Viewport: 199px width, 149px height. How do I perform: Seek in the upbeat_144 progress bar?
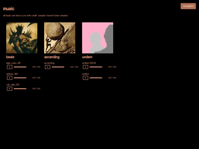(20, 78)
